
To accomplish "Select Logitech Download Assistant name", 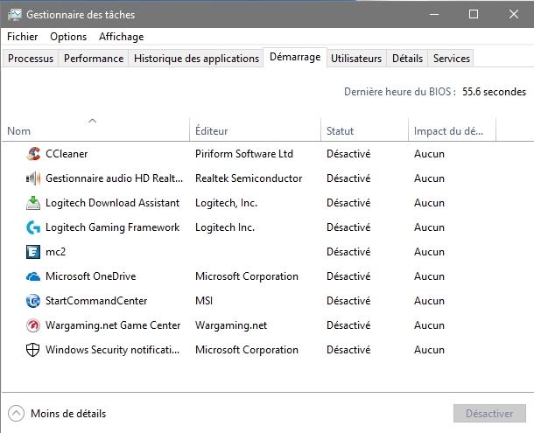I will pyautogui.click(x=112, y=203).
